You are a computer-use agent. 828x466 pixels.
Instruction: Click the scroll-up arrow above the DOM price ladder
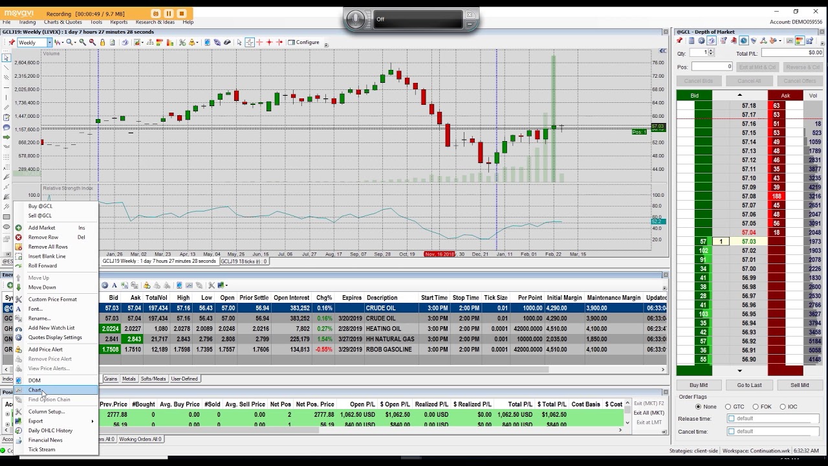739,96
